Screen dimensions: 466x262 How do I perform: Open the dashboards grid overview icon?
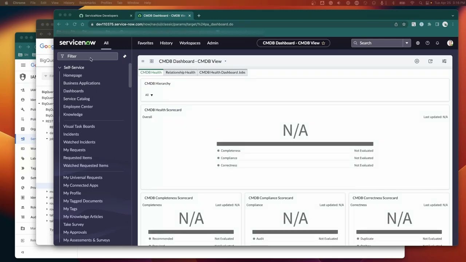click(x=151, y=61)
